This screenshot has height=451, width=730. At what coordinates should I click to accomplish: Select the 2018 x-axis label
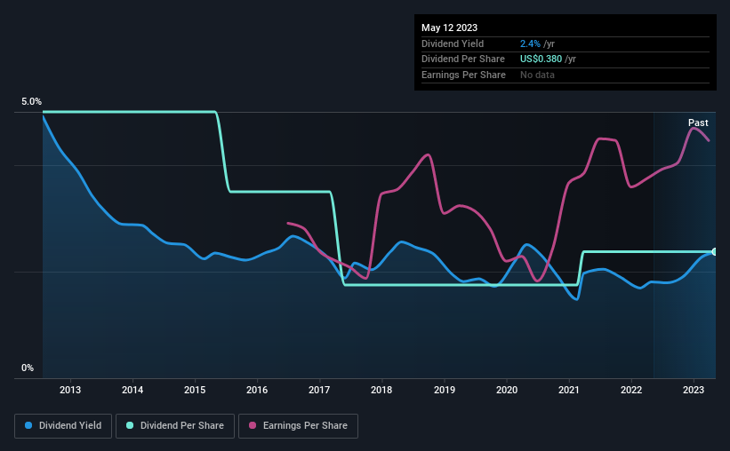tap(381, 390)
